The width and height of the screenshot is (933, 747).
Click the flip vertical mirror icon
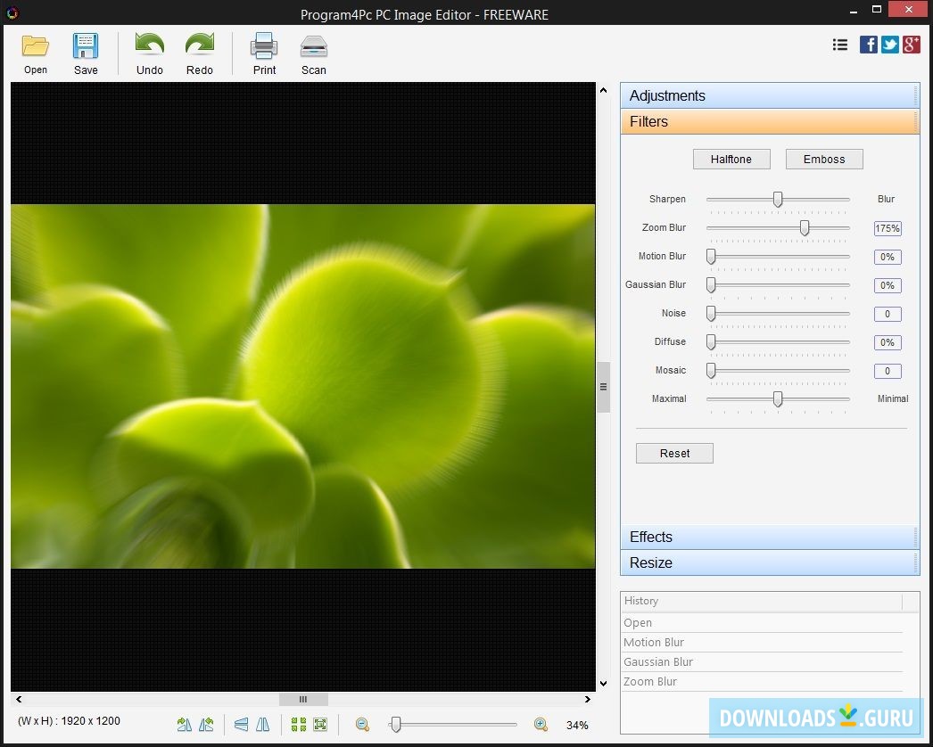click(x=241, y=725)
